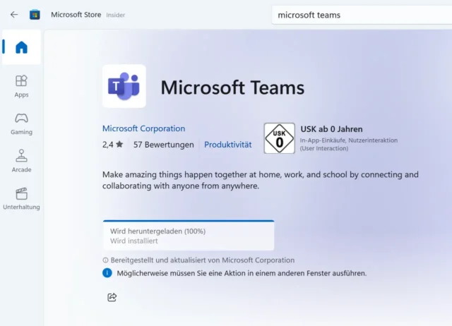Click the Microsoft Teams title heading

[232, 87]
